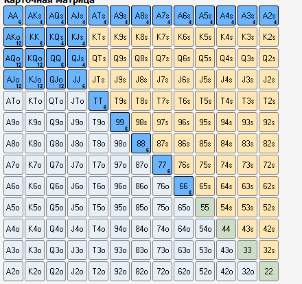The image size is (302, 284).
Task: Select the 92s cell
Action: (268, 122)
